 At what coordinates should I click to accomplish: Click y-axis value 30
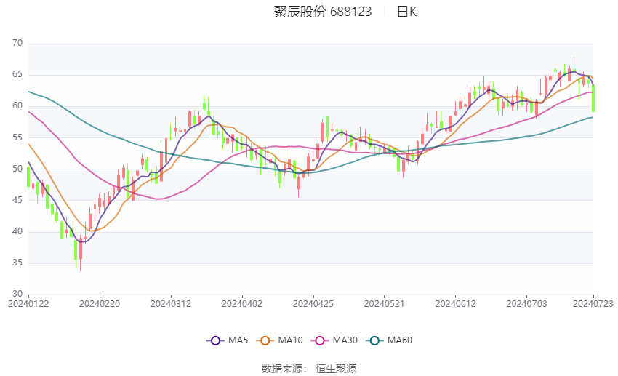(17, 294)
